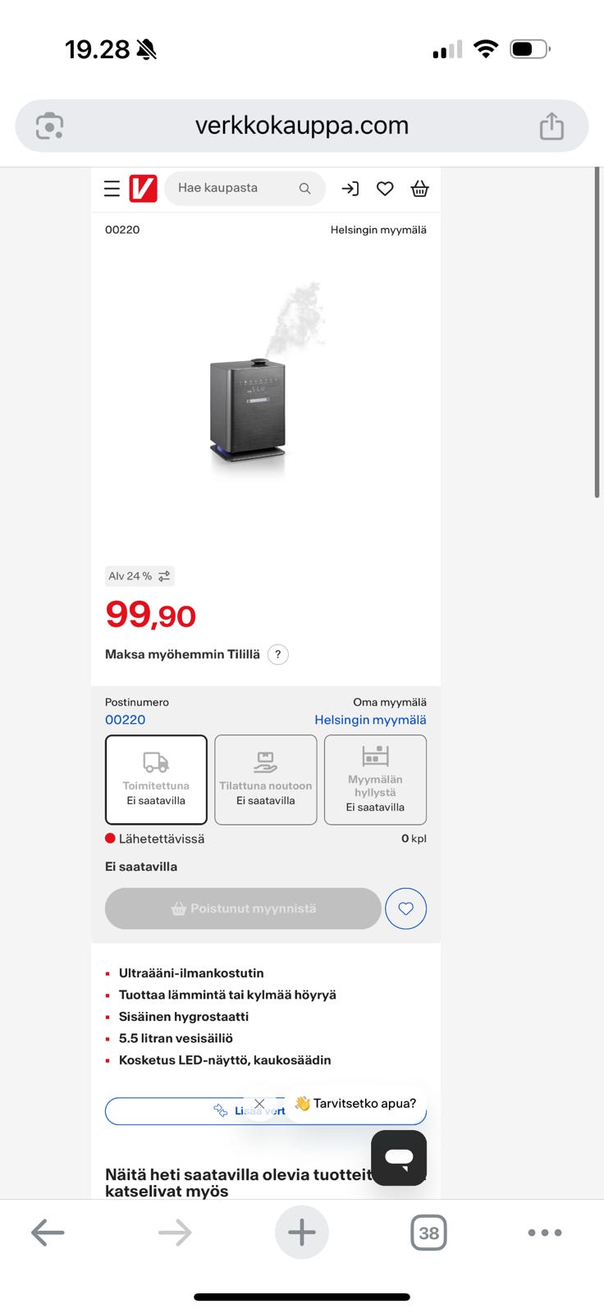This screenshot has width=604, height=1313.
Task: Go to Verkkokauppa home via red V logo
Action: 143,189
